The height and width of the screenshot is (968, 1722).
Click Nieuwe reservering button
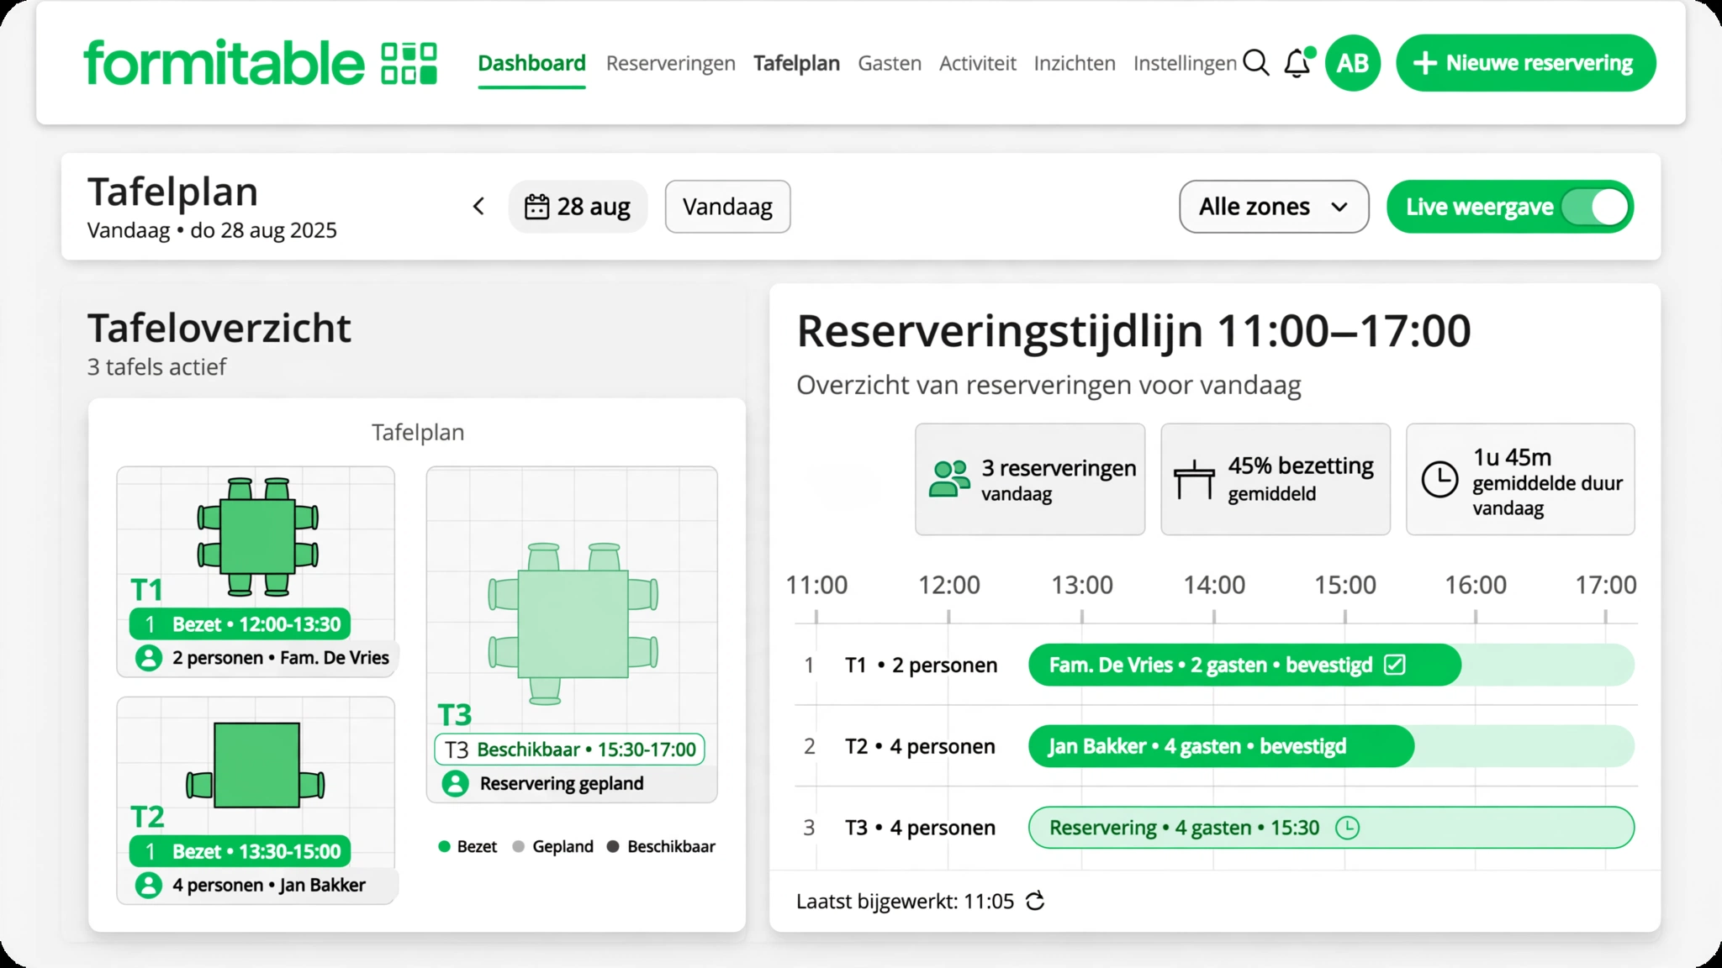1526,63
